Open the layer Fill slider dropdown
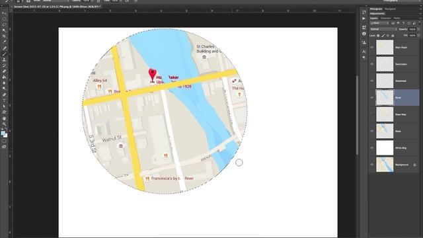This screenshot has width=423, height=238. coord(418,36)
